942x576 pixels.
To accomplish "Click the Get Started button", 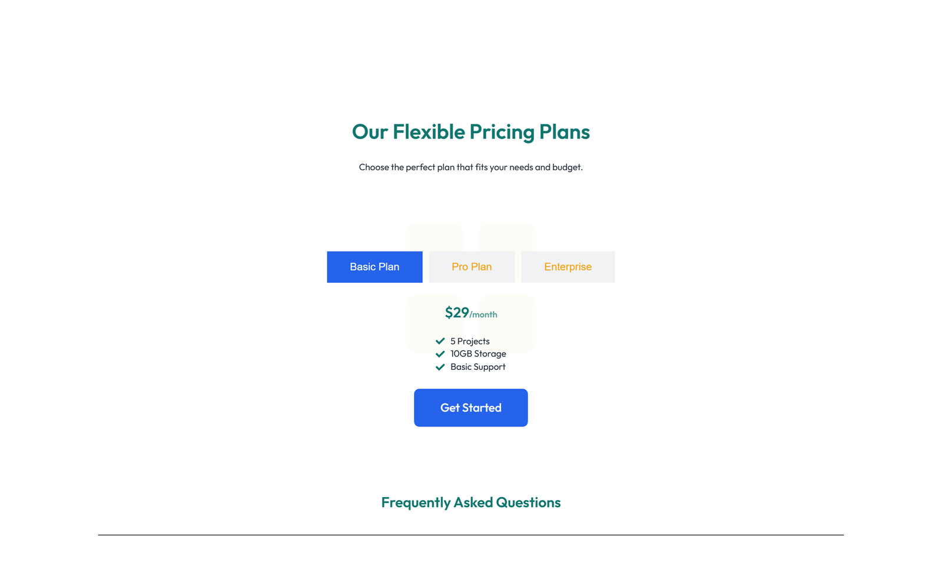I will point(470,408).
